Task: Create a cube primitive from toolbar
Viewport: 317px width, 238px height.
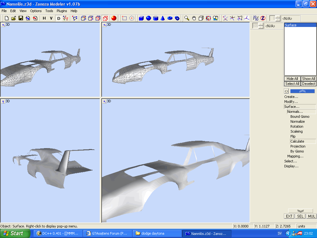Action: 141,18
